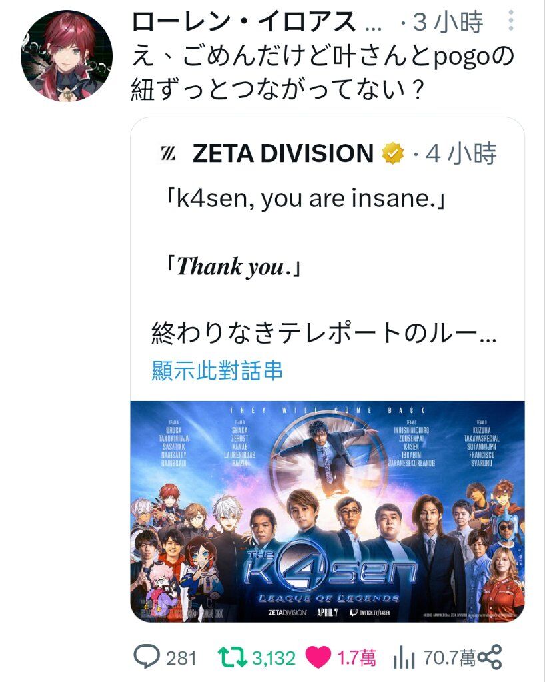The width and height of the screenshot is (545, 682).
Task: Open the ZETA DIVISION logo avatar
Action: [x=168, y=153]
